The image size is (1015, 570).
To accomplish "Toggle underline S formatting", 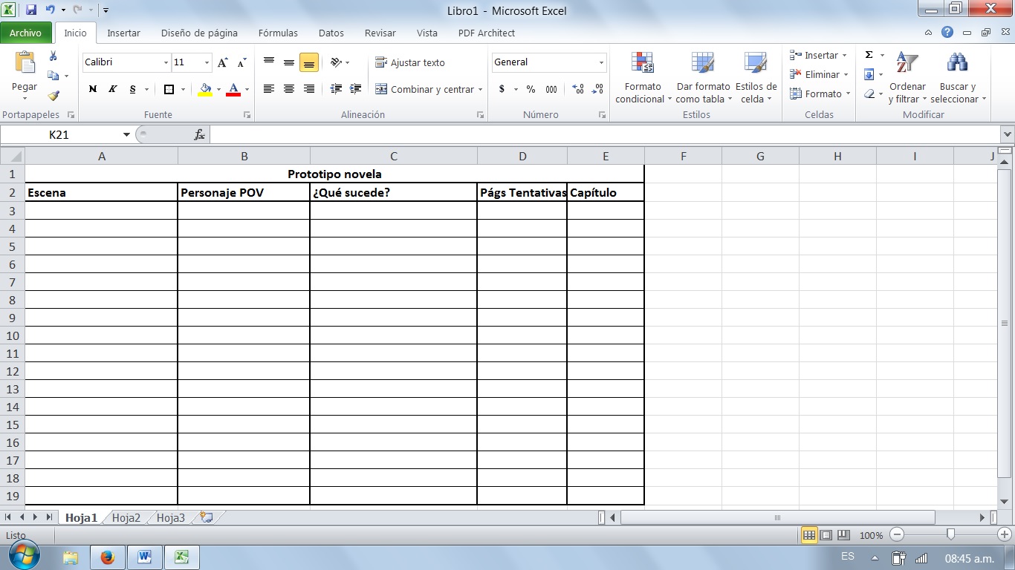I will pos(133,89).
